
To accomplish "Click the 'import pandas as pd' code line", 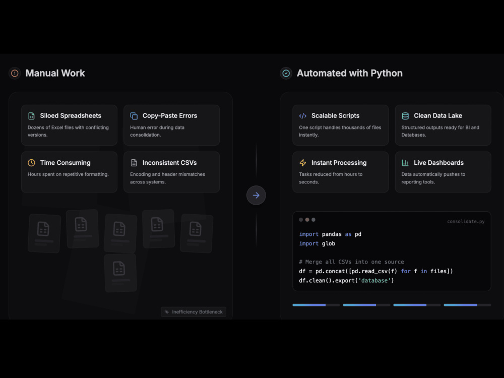I will click(330, 234).
